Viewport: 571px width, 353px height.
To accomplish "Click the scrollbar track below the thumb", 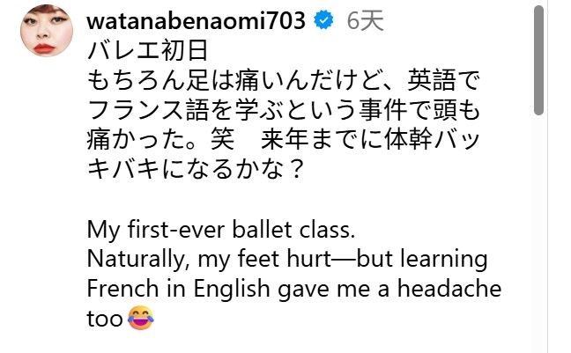I will [538, 233].
